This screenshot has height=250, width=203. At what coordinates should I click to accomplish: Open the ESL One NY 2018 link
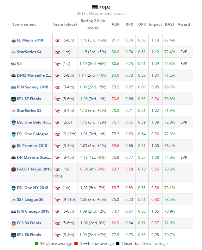pos(33,188)
